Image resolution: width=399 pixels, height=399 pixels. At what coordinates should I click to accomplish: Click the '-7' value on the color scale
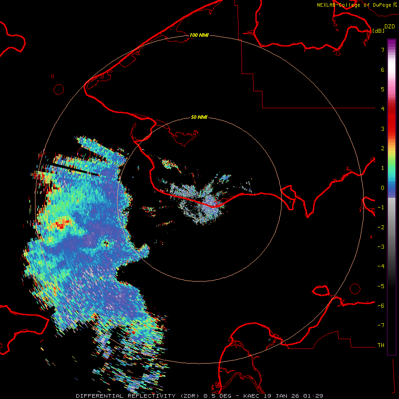click(x=381, y=325)
